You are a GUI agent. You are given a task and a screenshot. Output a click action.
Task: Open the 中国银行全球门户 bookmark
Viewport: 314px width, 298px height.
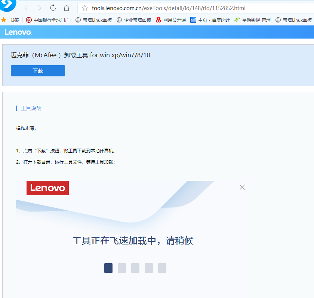[x=48, y=20]
